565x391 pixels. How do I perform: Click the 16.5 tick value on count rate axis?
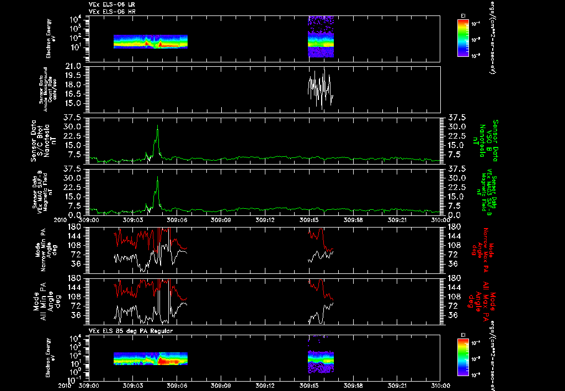click(73, 94)
